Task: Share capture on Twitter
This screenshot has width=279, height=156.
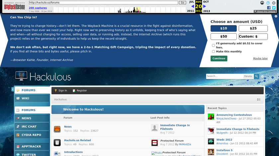Action: tap(274, 8)
